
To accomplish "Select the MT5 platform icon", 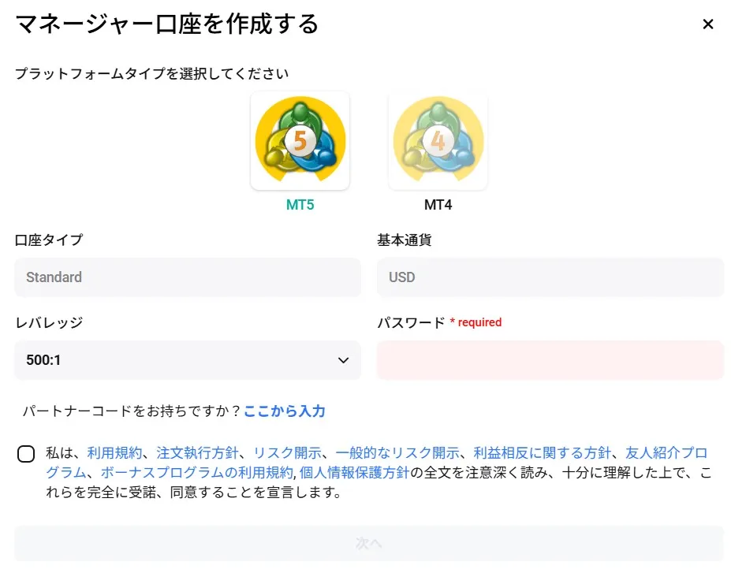I will tap(300, 140).
